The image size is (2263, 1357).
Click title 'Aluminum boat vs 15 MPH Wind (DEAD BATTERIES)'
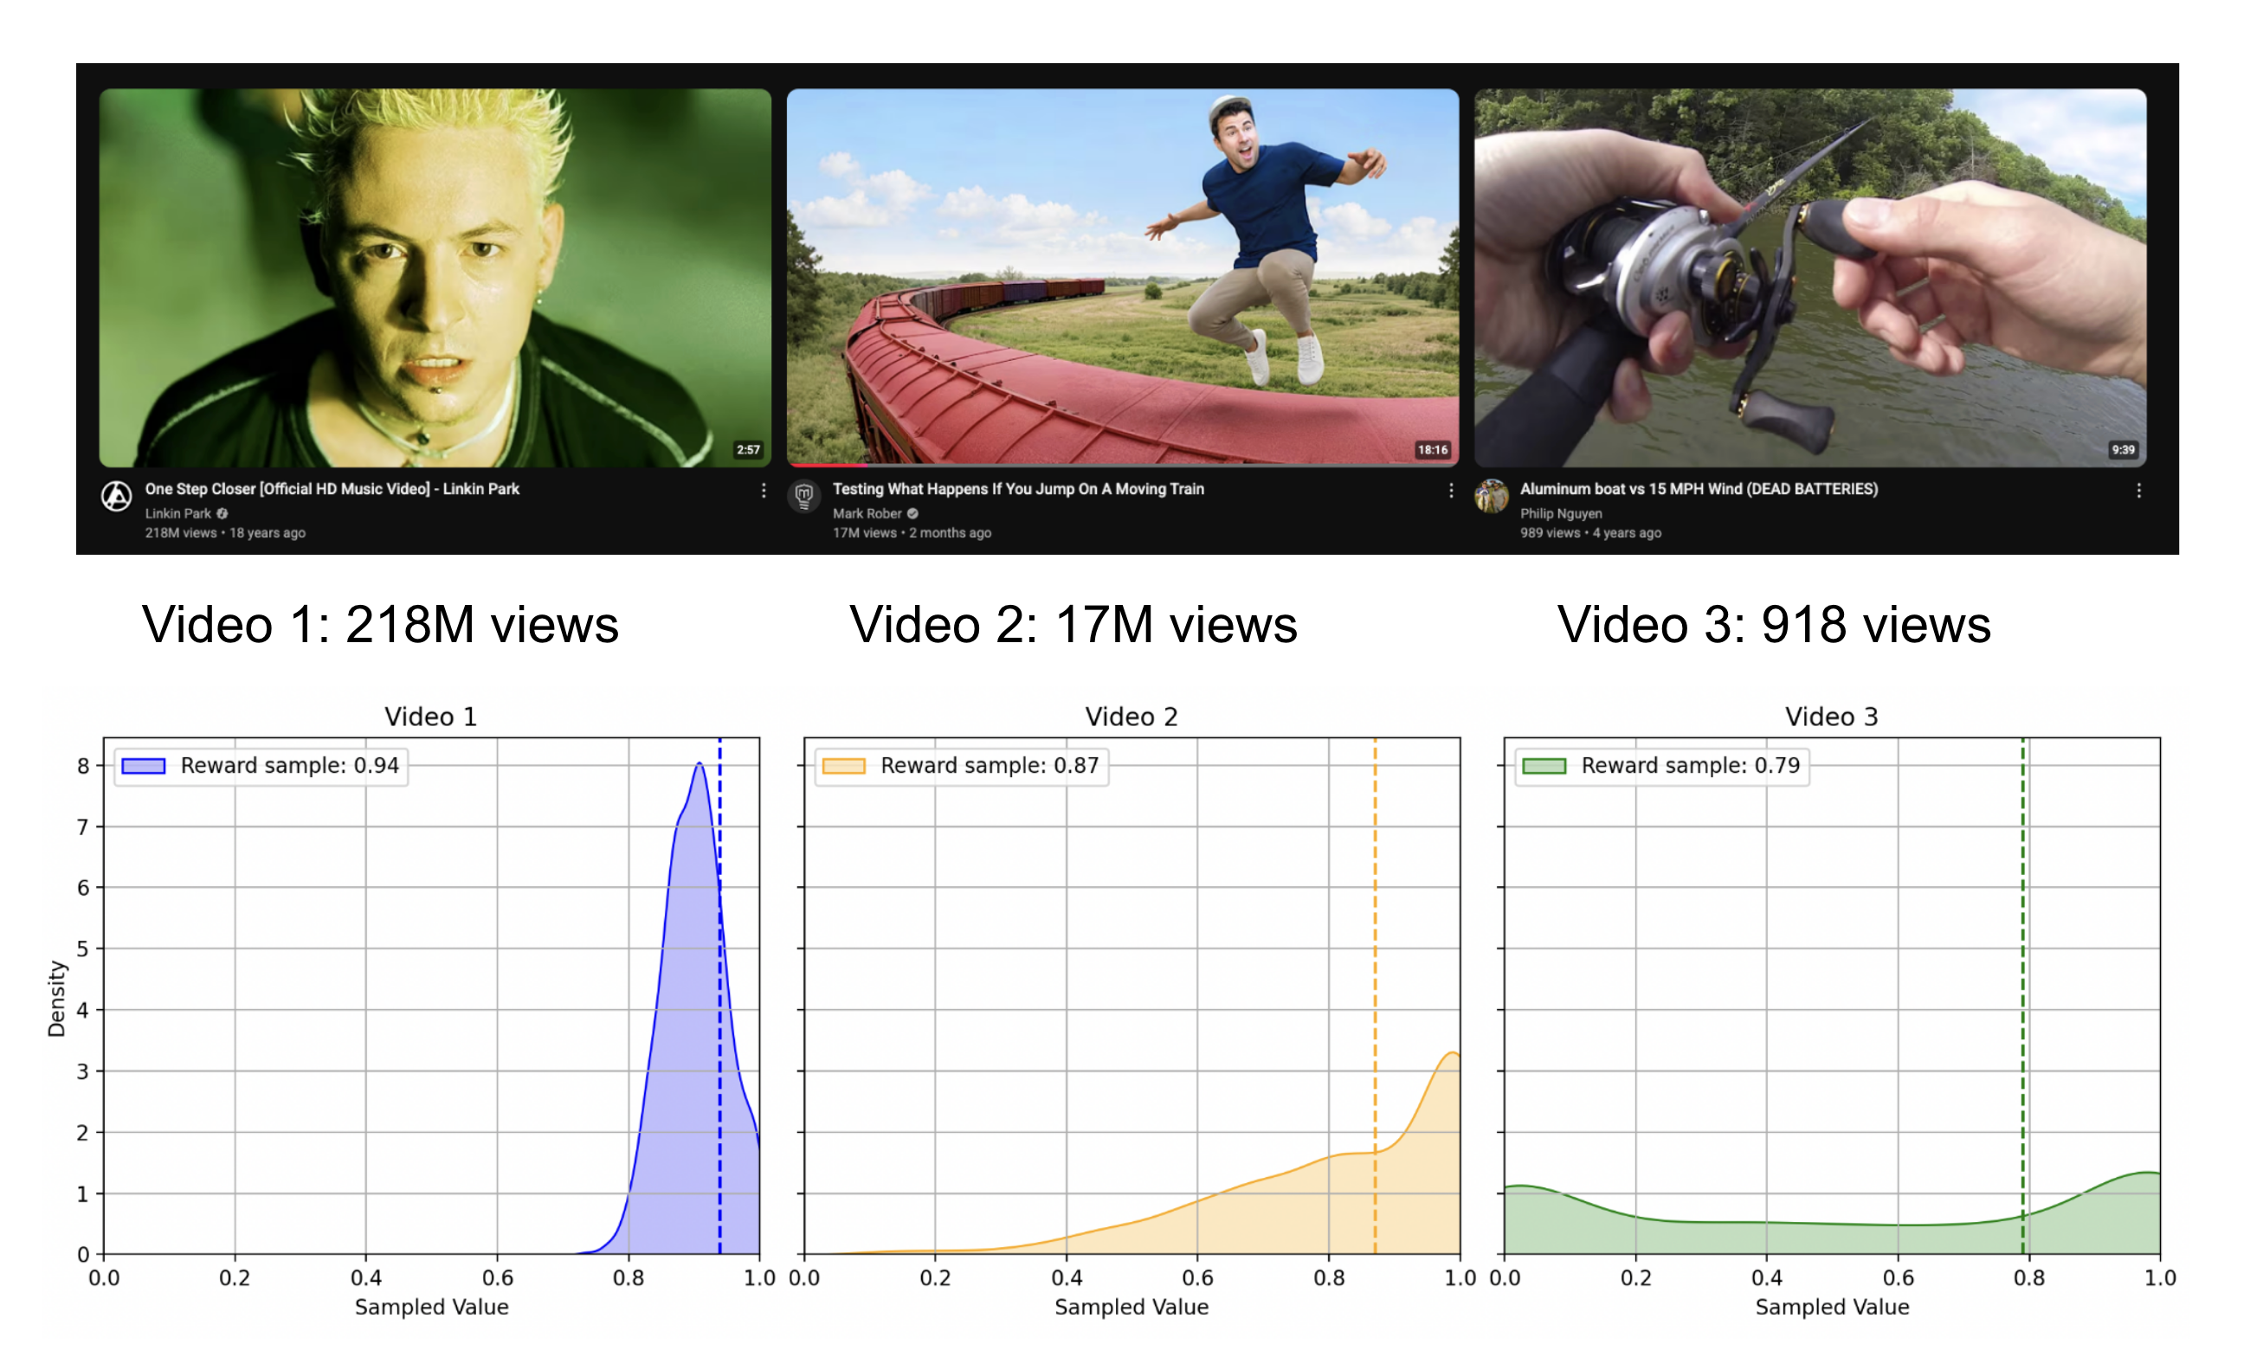pyautogui.click(x=1699, y=489)
